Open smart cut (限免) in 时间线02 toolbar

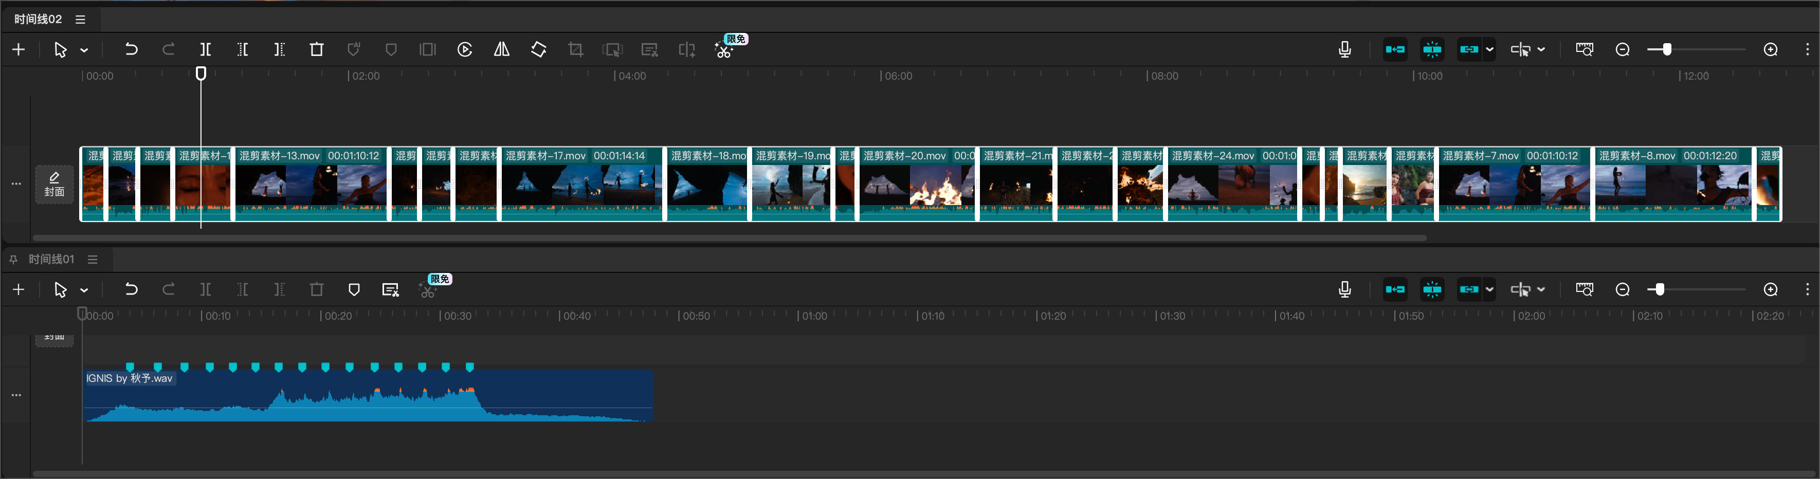coord(723,49)
